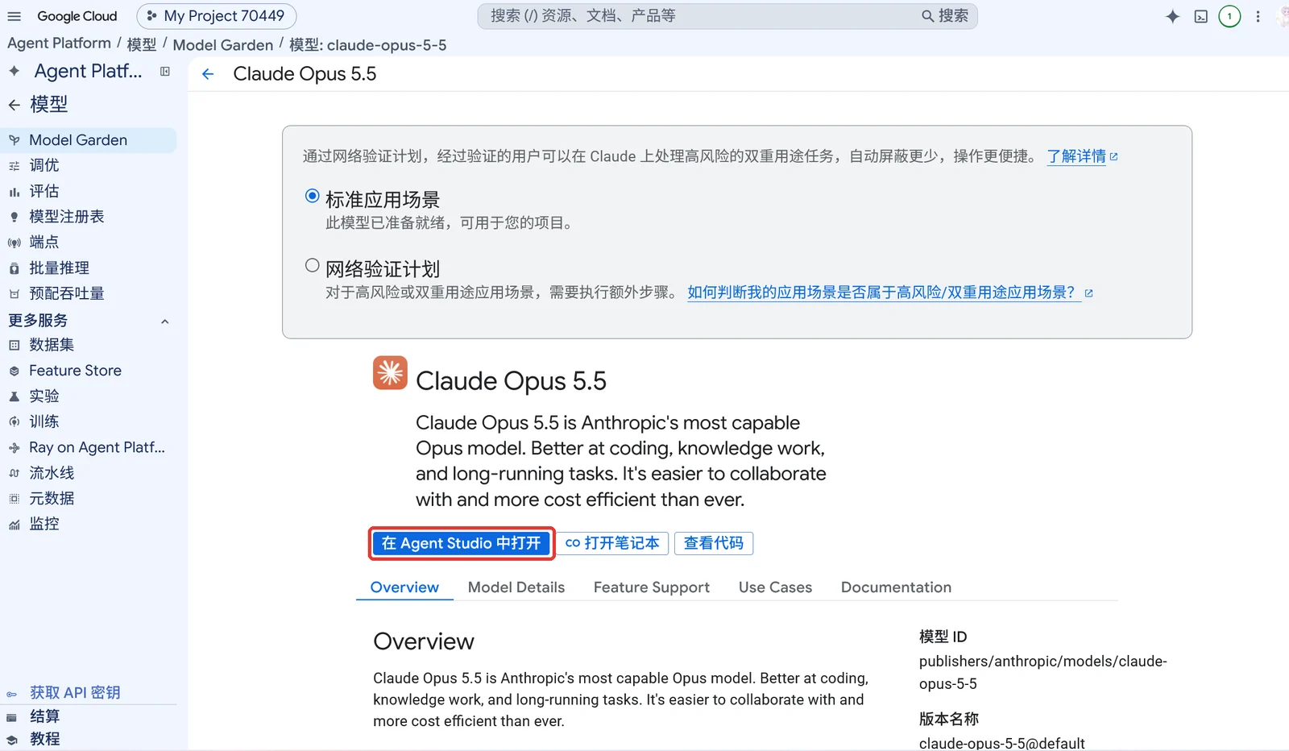1289x751 pixels.
Task: Click 查看代码 view code button
Action: pyautogui.click(x=714, y=543)
